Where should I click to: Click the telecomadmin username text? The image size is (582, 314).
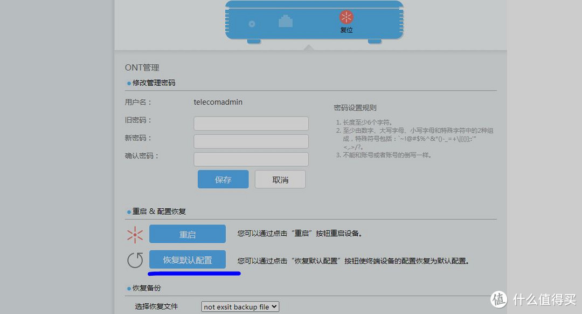tap(218, 101)
